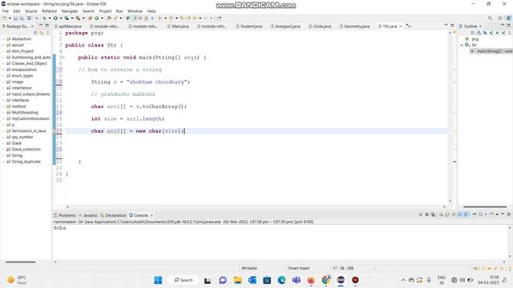Viewport: 513px width, 288px height.
Task: Click Bandicam record icon in the taskbar
Action: coord(355,280)
